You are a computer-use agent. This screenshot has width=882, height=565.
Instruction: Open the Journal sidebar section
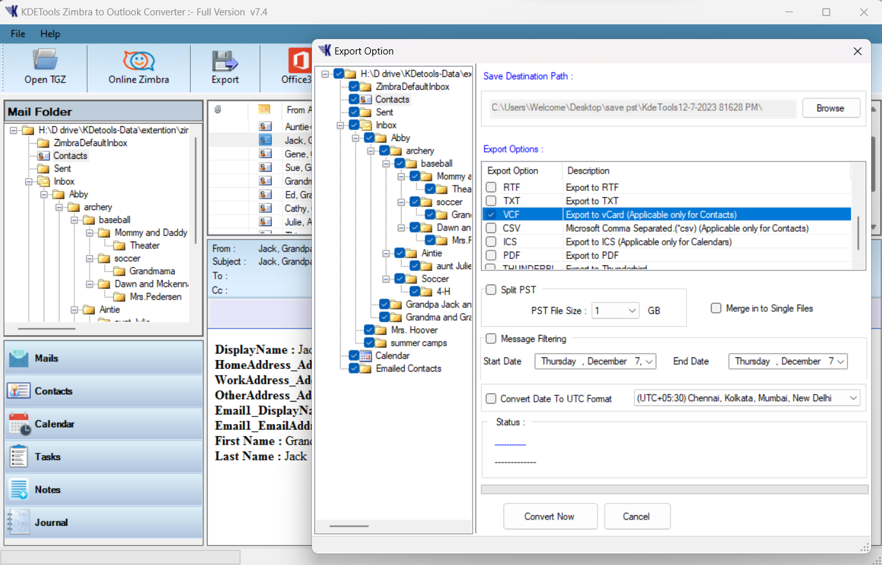tap(19, 523)
